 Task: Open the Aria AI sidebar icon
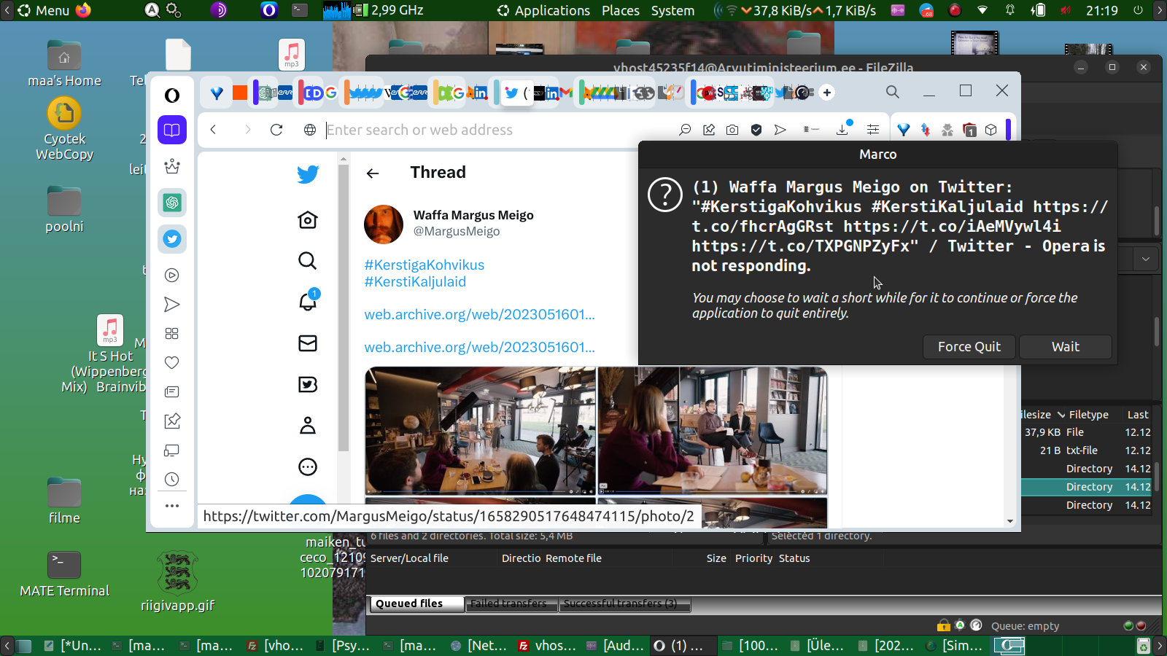172,166
